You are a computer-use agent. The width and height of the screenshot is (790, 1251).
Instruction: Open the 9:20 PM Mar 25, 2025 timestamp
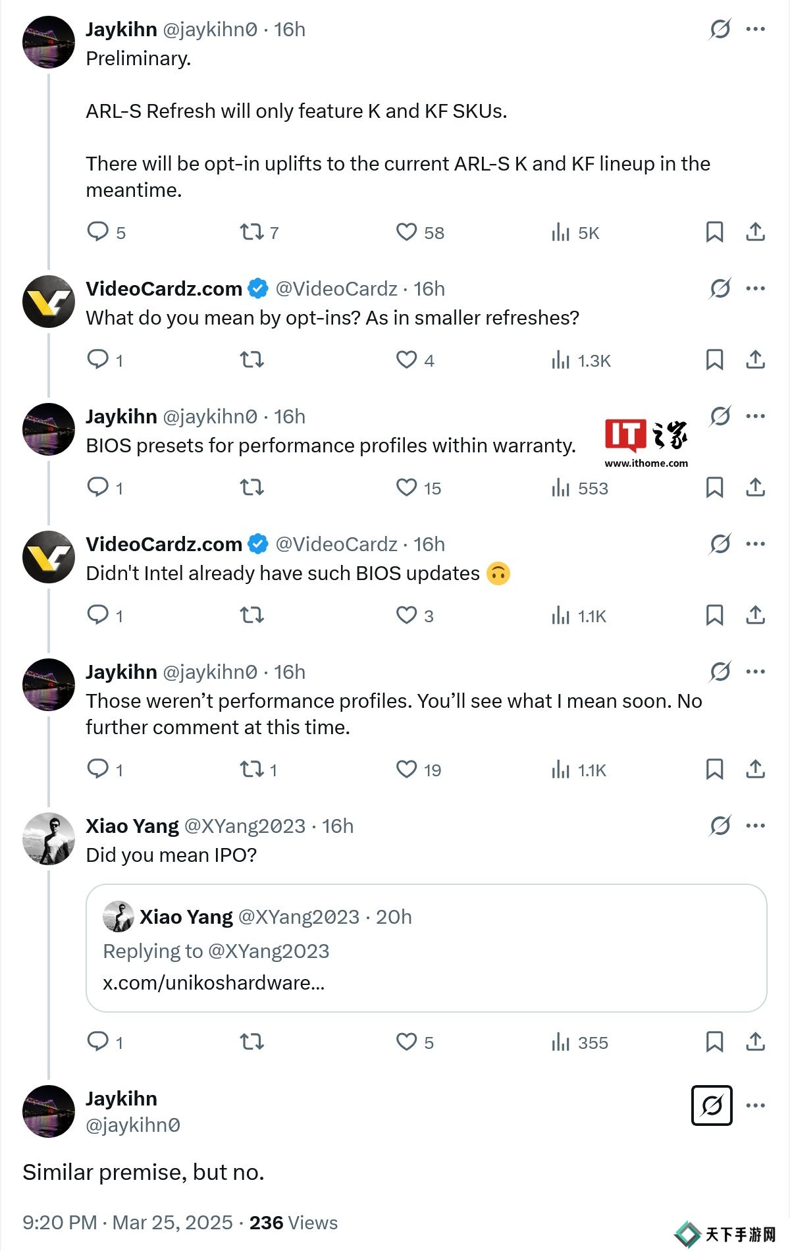pos(128,1223)
